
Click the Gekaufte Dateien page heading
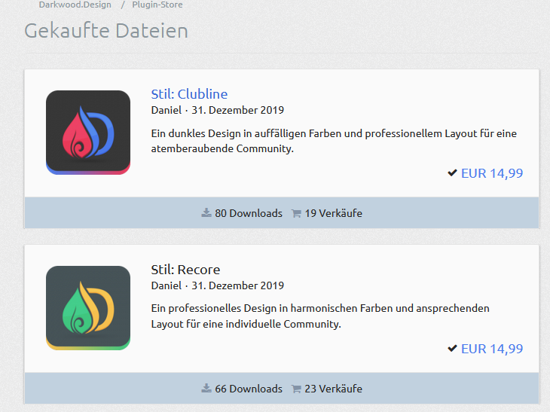point(106,31)
